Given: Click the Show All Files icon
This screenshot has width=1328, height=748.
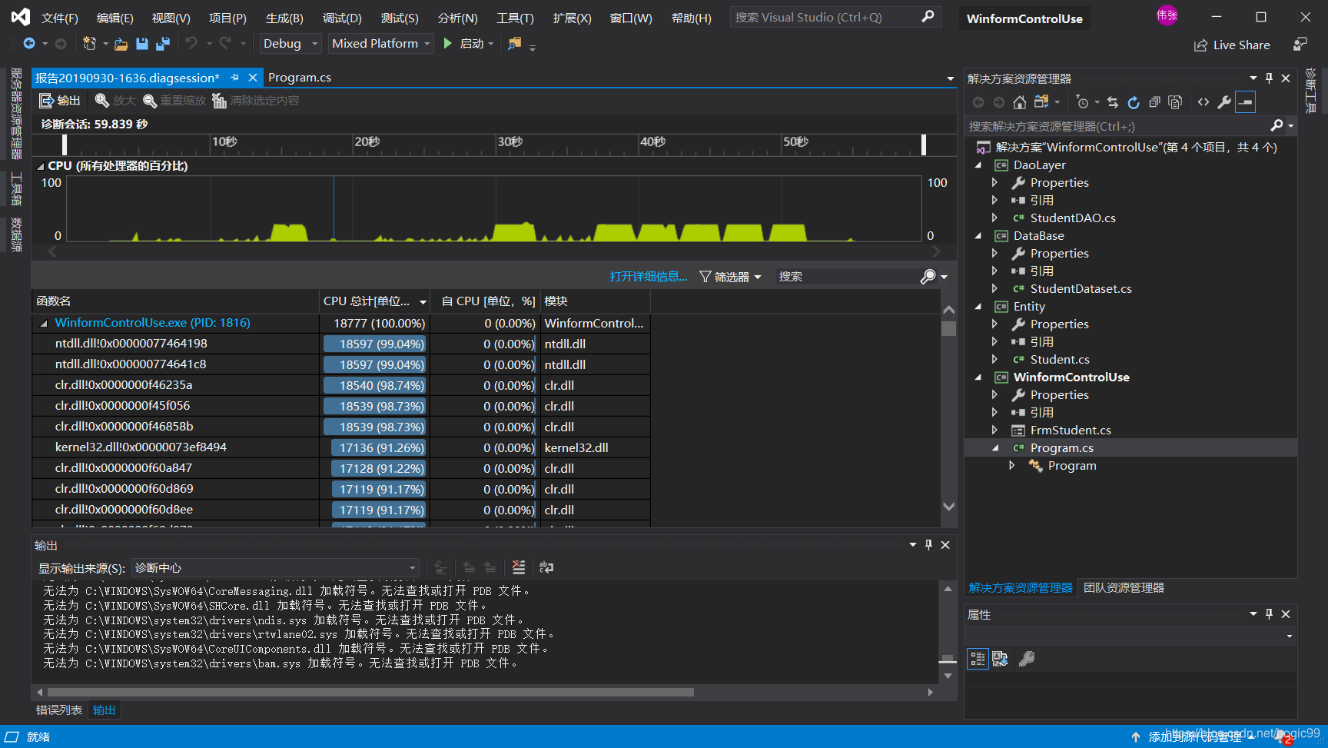Looking at the screenshot, I should (1175, 102).
